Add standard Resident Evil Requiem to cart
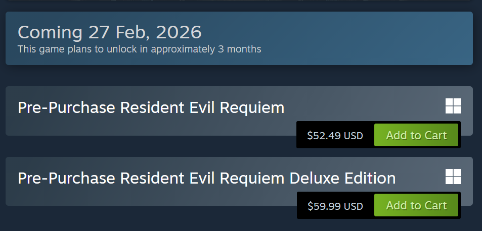482x231 pixels. 416,135
